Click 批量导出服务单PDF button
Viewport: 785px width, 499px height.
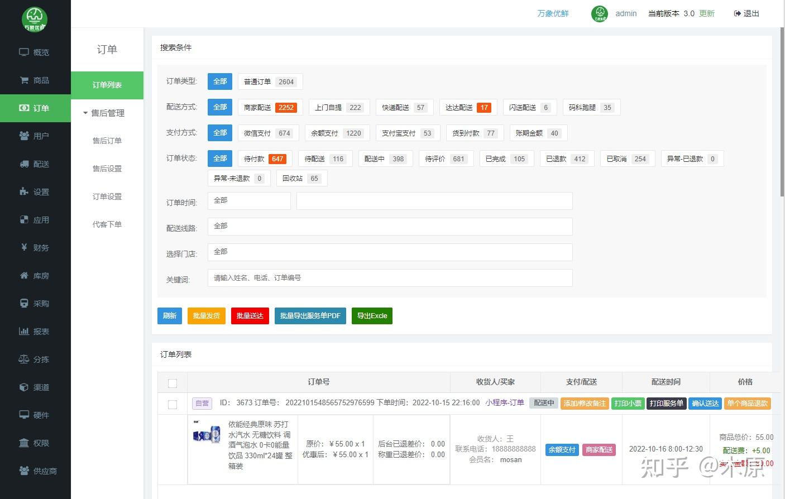coord(310,316)
